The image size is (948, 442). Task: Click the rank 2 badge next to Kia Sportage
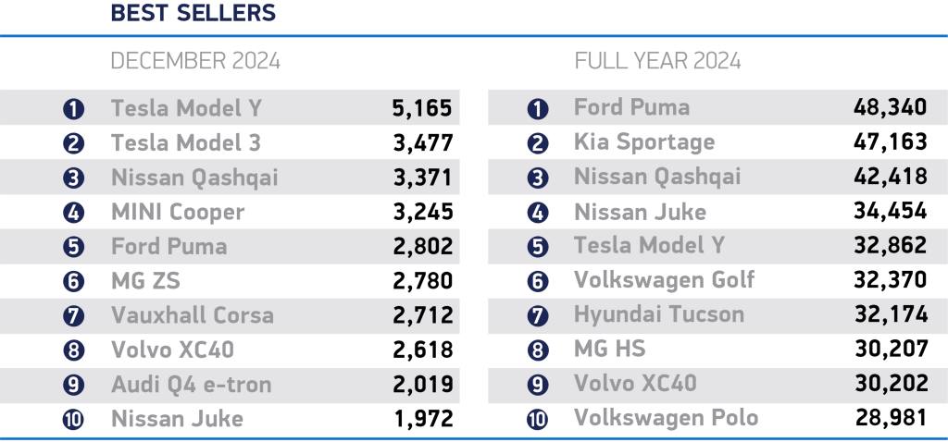point(537,143)
